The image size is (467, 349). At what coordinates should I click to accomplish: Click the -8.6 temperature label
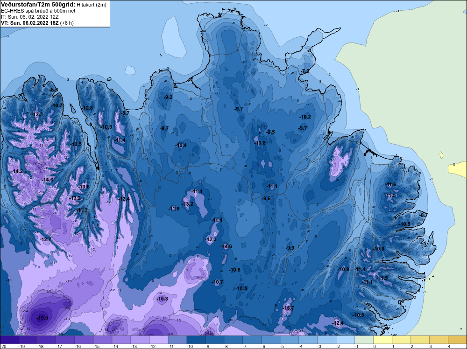coord(54,90)
